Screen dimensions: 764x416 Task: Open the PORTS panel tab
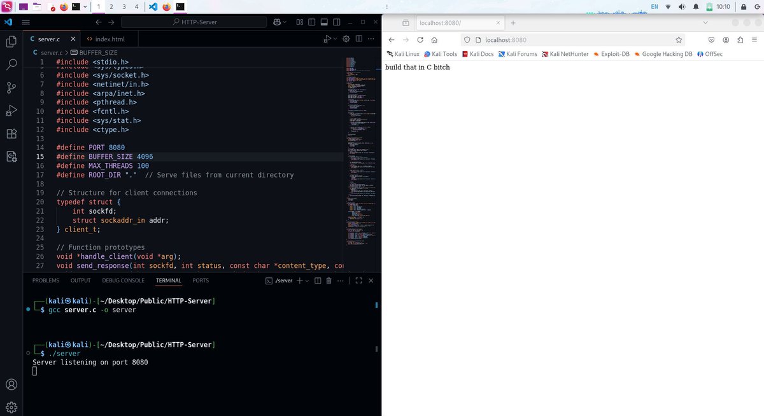(201, 281)
